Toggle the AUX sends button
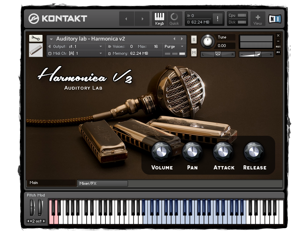The height and width of the screenshot is (231, 308). pyautogui.click(x=278, y=47)
